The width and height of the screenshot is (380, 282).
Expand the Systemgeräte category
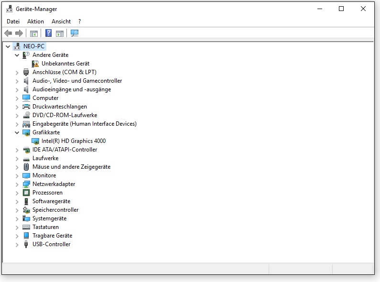pos(17,219)
